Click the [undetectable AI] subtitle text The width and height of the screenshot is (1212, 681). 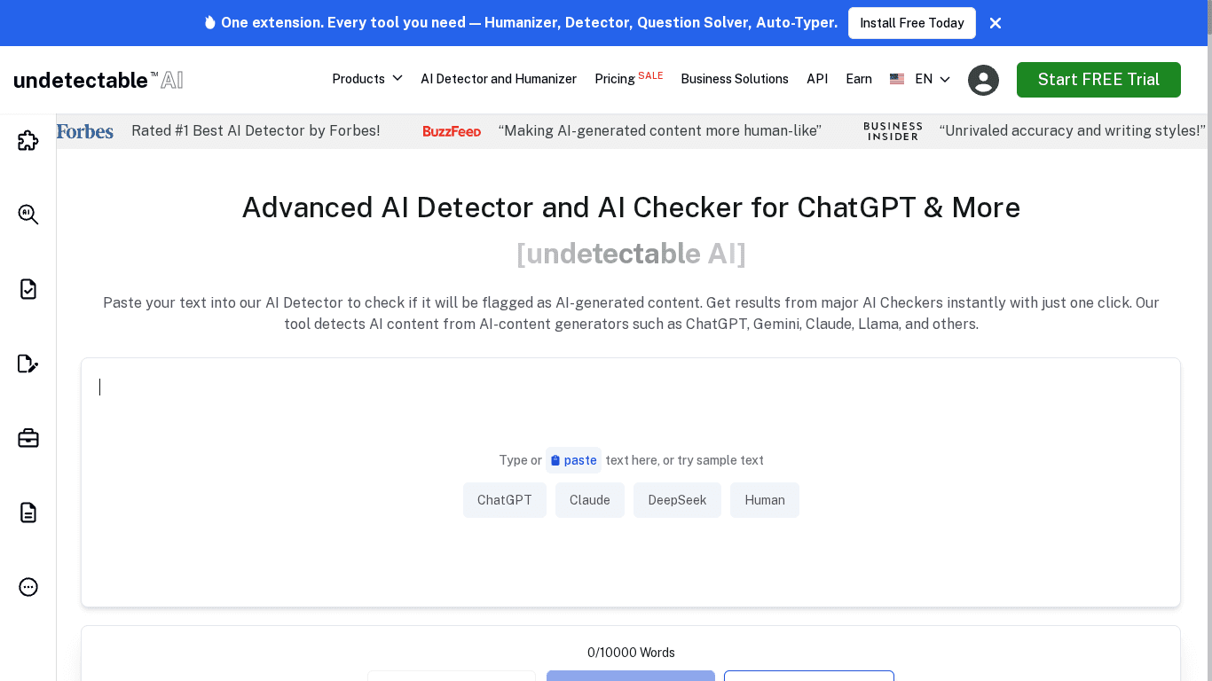[631, 254]
